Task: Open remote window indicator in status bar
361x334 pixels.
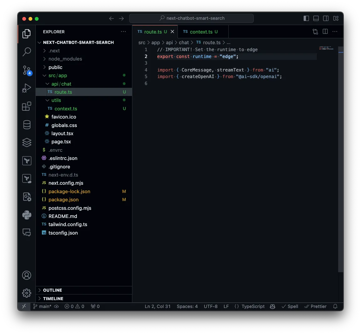Action: click(24, 306)
